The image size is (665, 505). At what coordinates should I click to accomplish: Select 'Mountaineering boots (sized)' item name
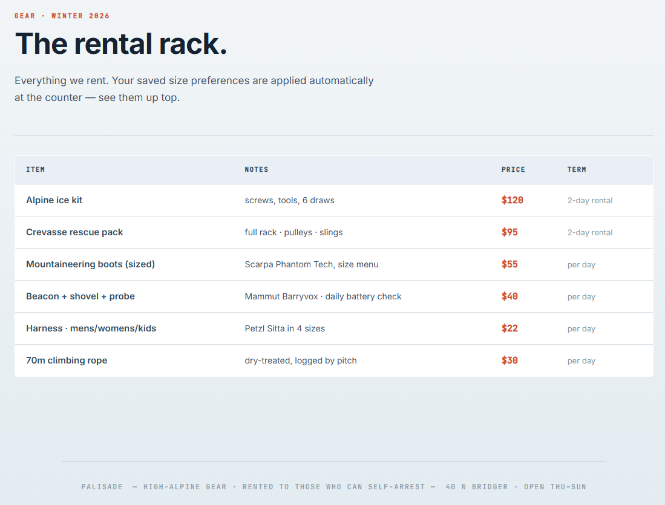pyautogui.click(x=90, y=264)
